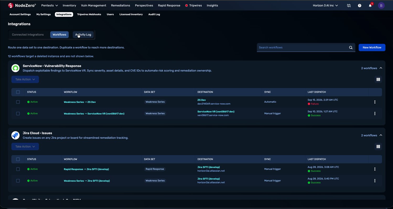Sort Jira table by WORKFLOW column header
Image resolution: width=393 pixels, height=209 pixels.
(x=71, y=159)
